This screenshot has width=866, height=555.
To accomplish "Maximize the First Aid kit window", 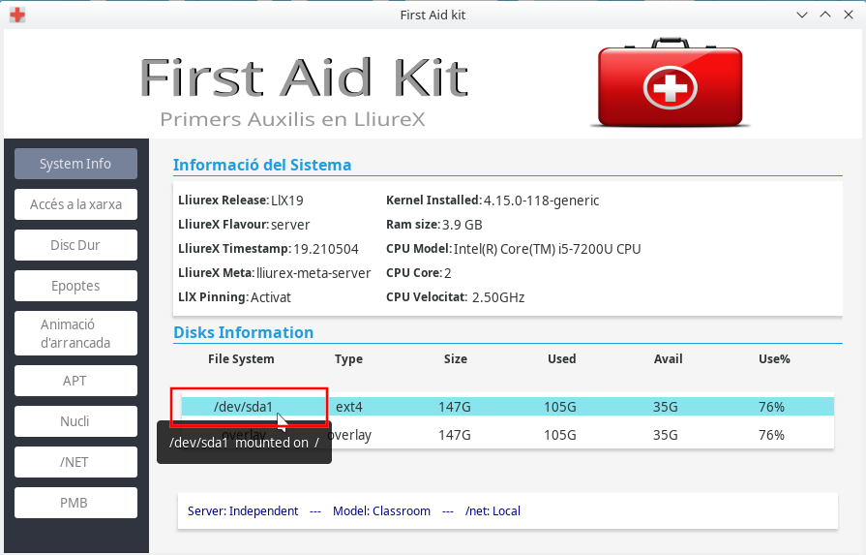I will pyautogui.click(x=825, y=15).
